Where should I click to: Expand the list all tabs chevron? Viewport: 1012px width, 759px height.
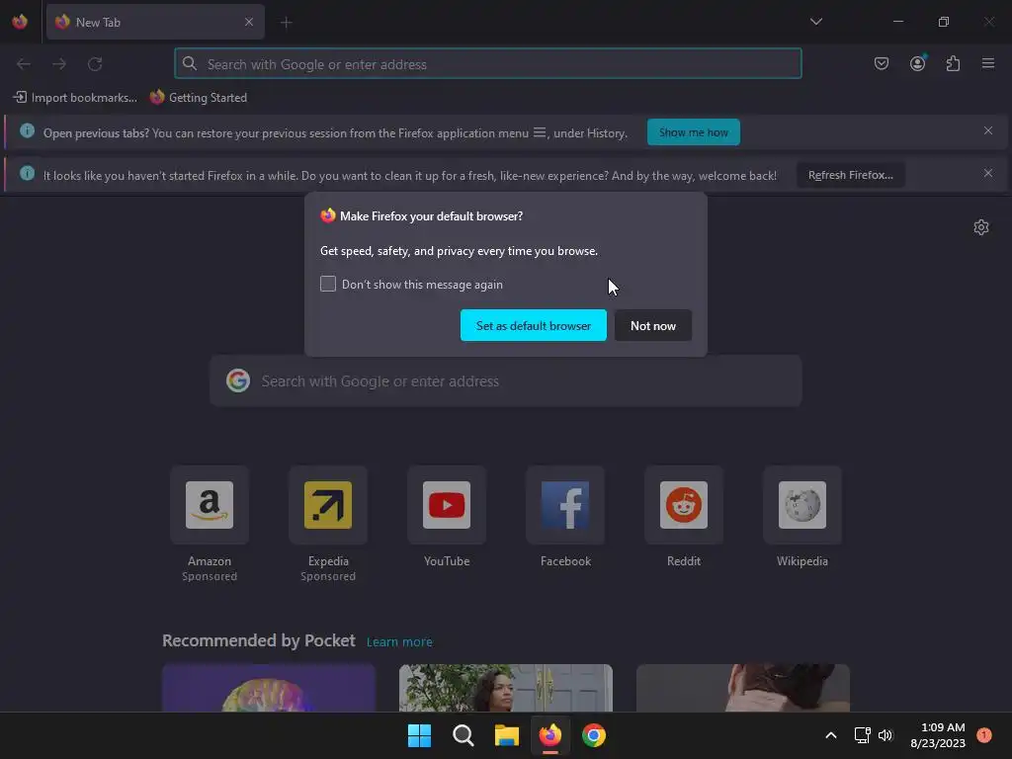tap(815, 22)
